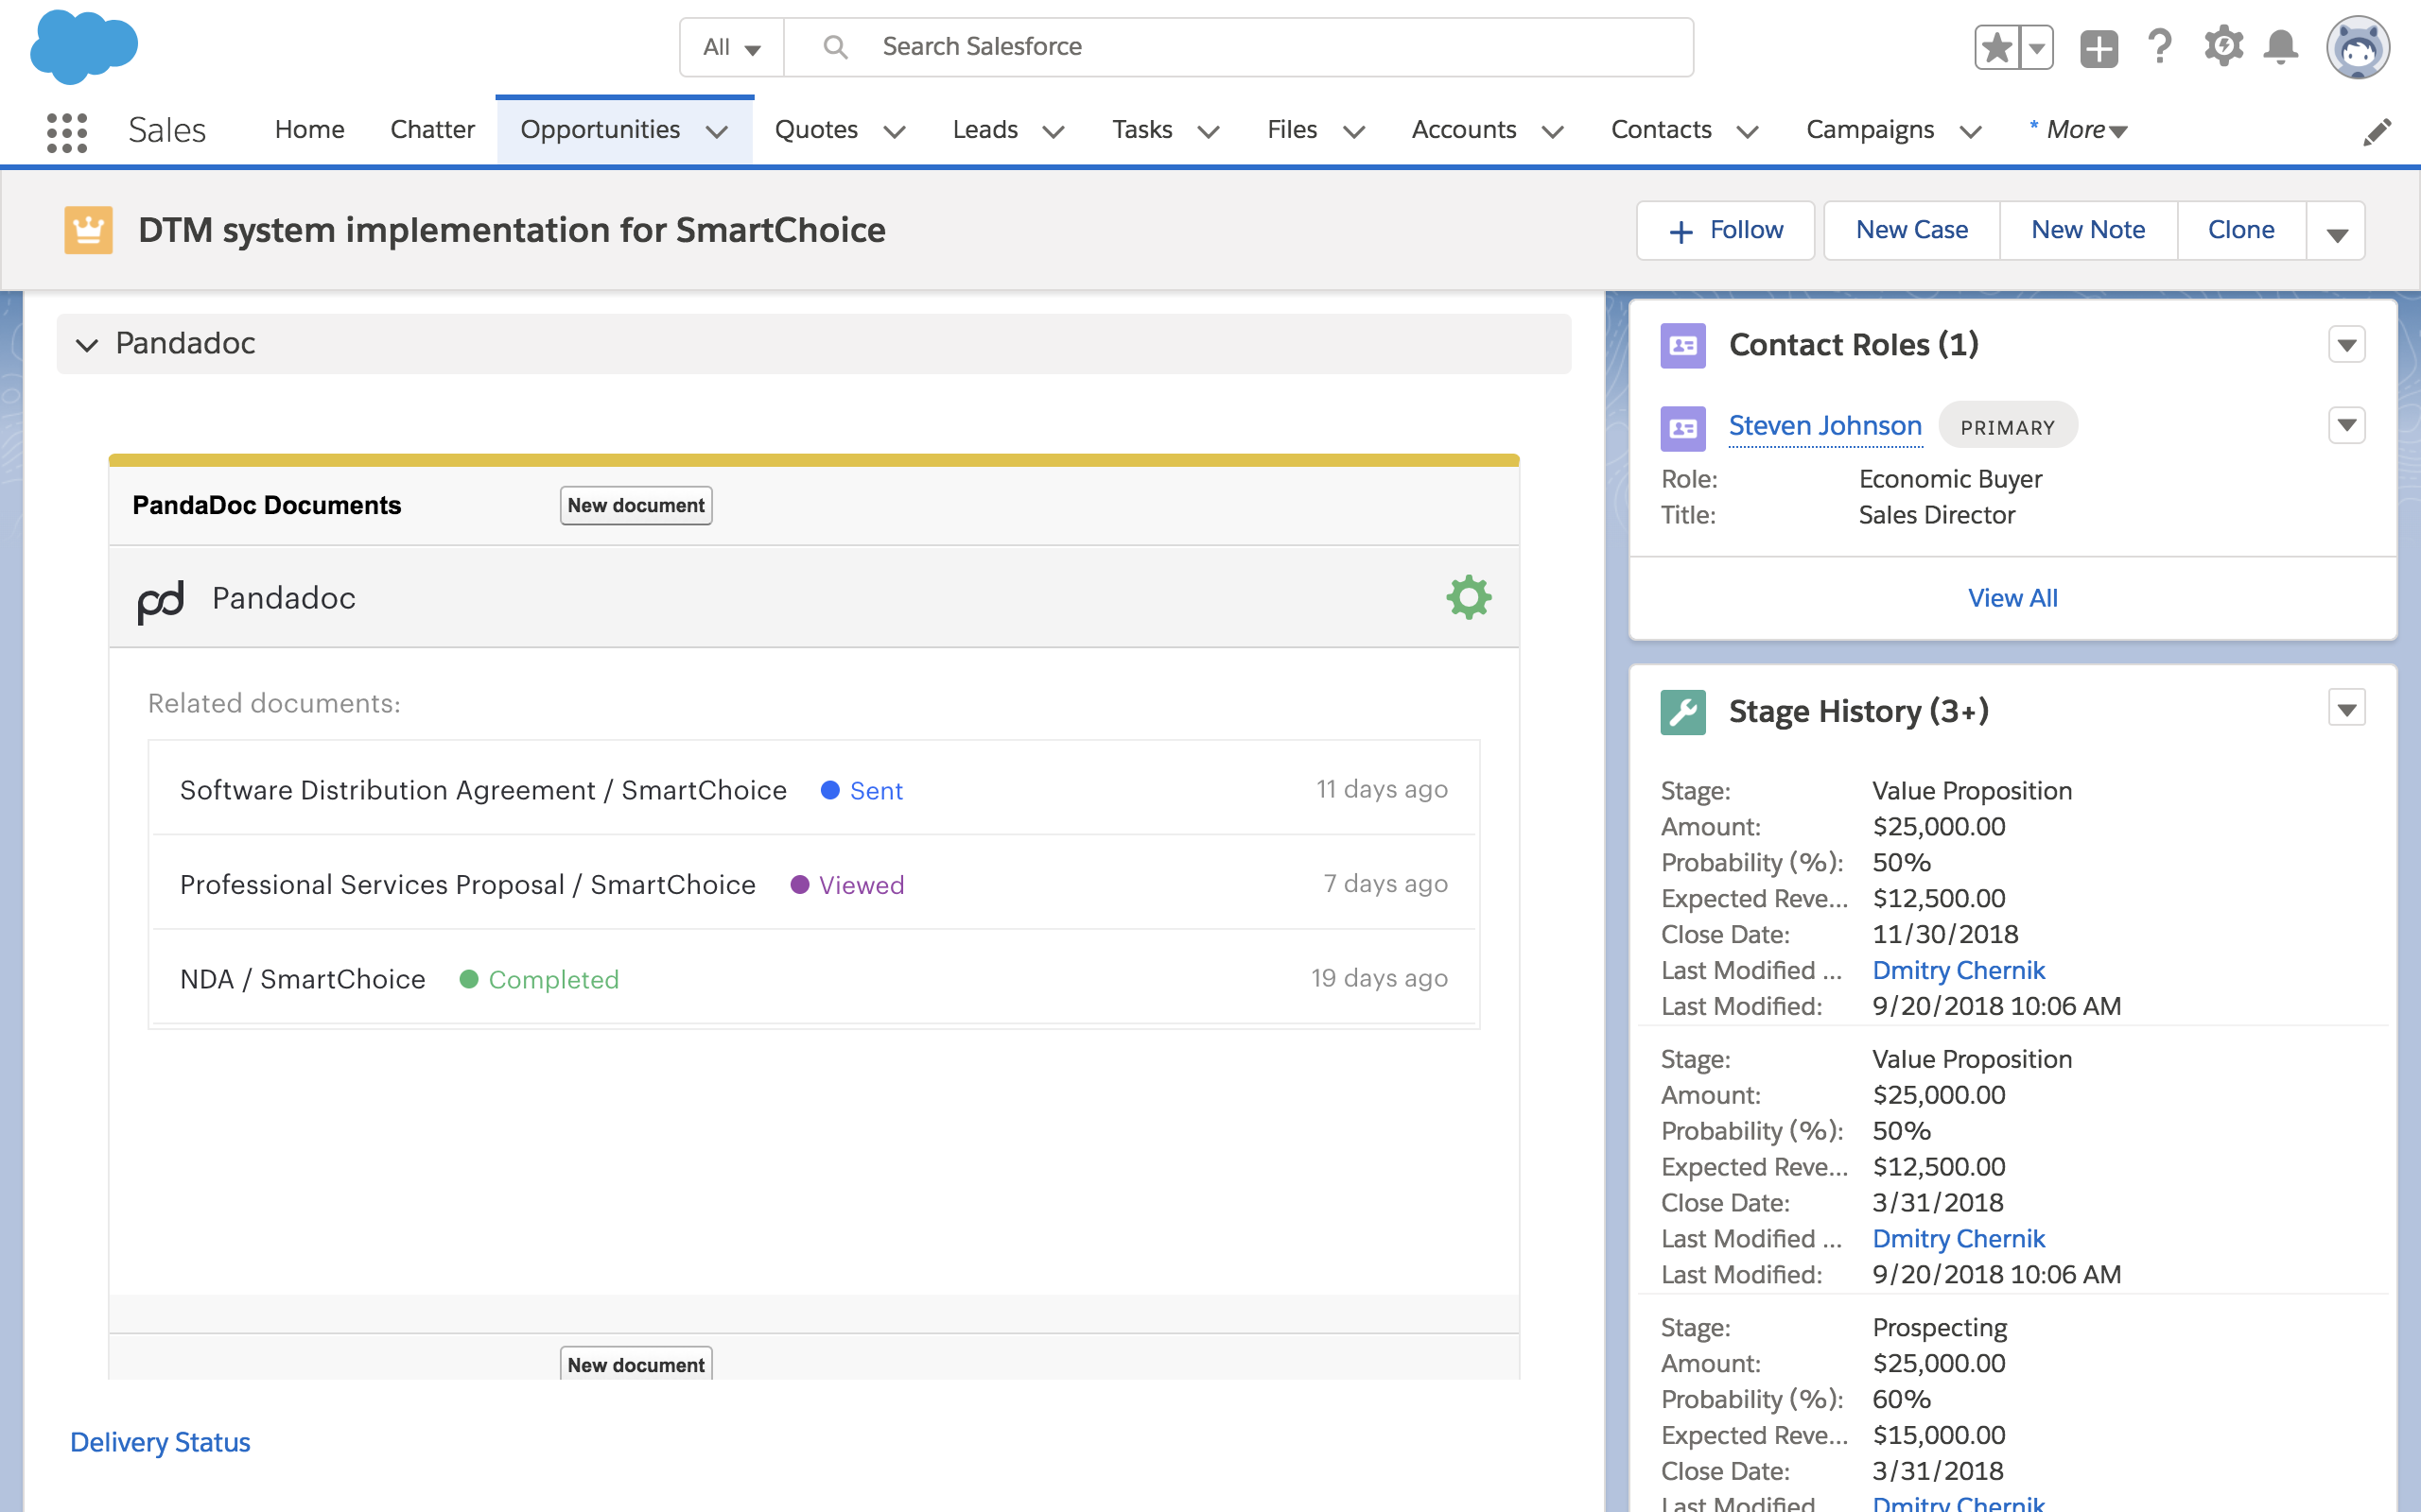Open more actions dropdown beside Clone

tap(2336, 231)
